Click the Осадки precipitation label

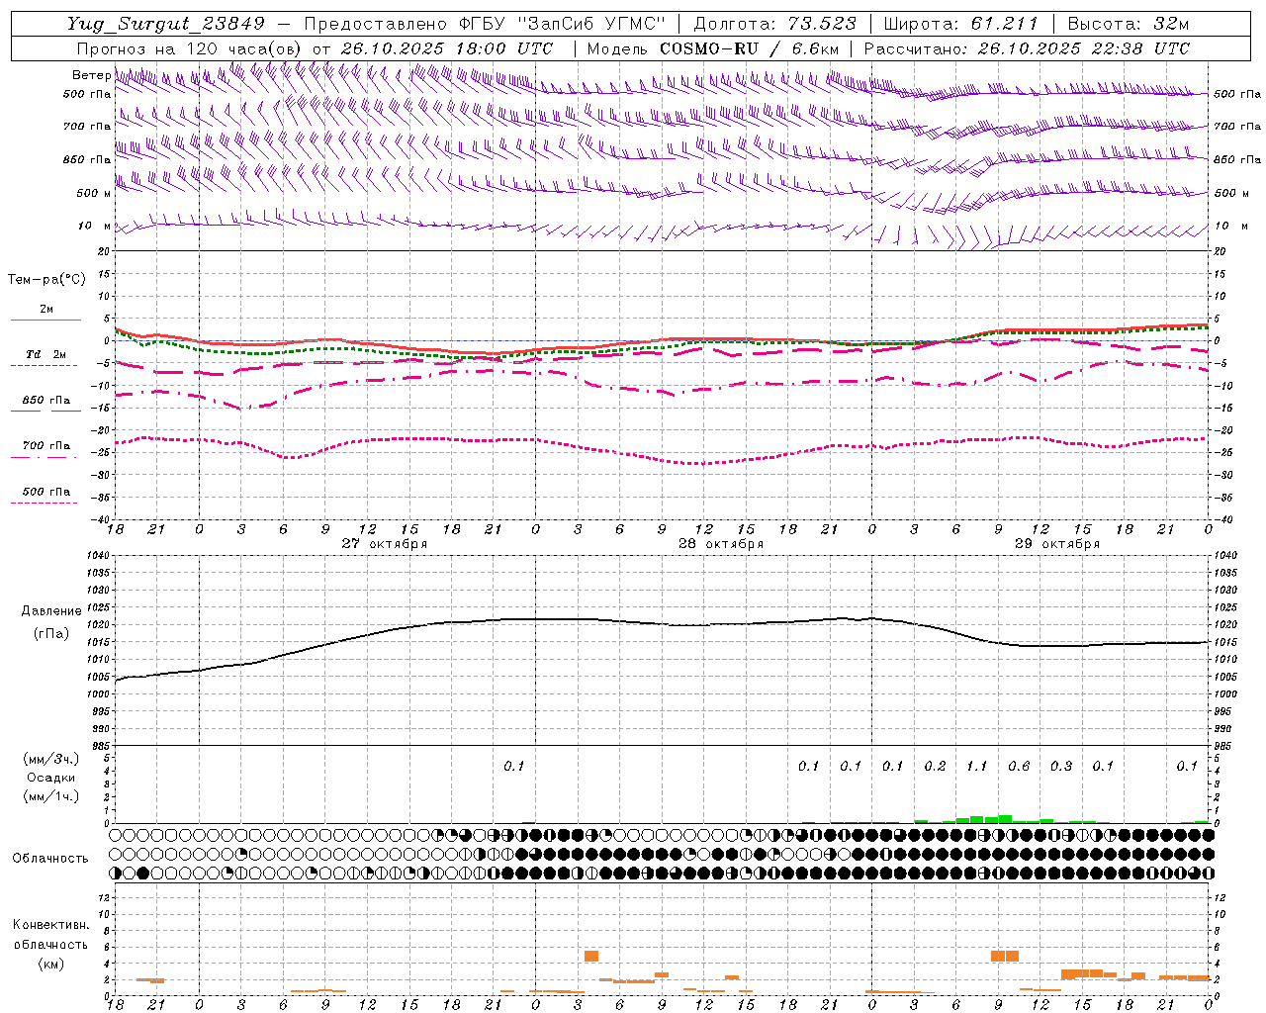[51, 778]
